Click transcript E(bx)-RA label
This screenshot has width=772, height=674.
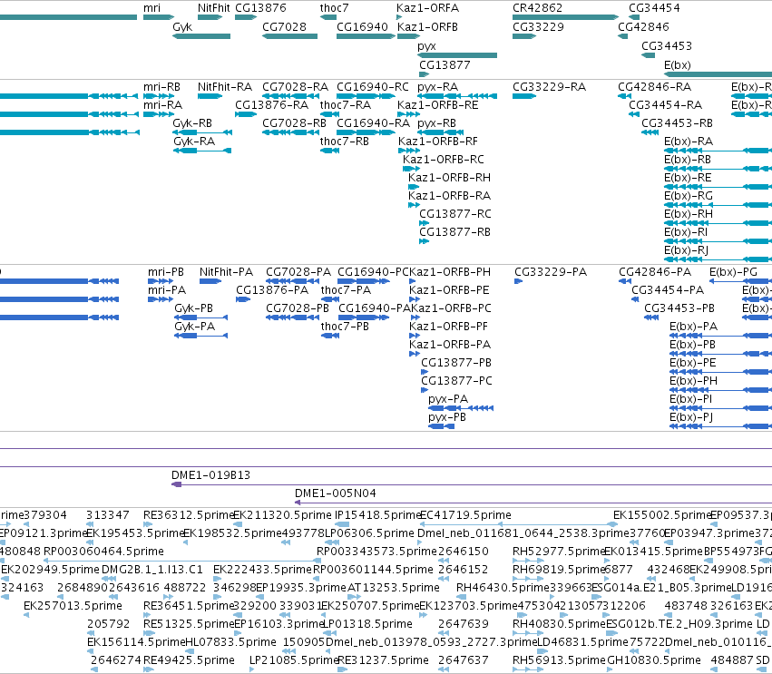click(689, 142)
